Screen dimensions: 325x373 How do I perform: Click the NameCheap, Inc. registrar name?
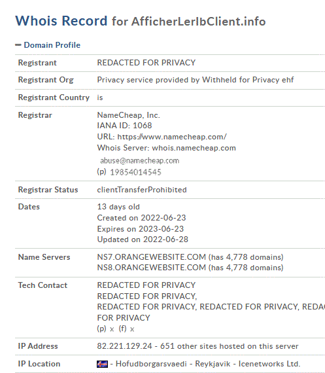(129, 115)
